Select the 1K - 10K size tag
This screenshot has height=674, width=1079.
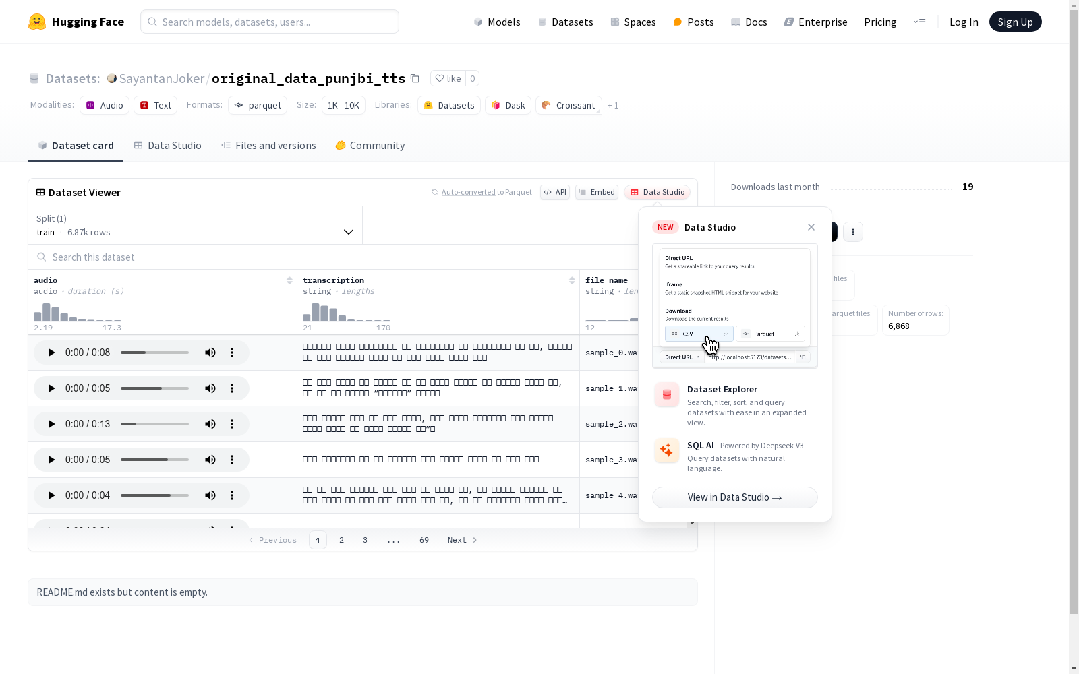click(x=343, y=105)
